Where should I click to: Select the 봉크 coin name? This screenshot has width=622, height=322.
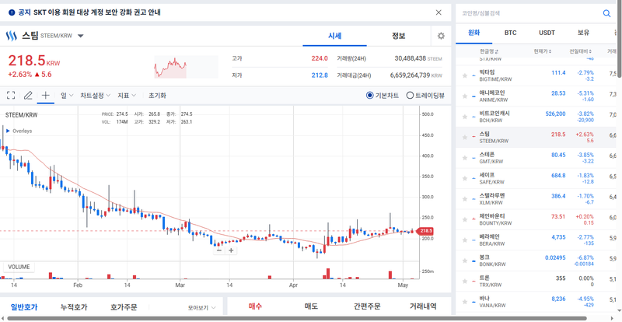(x=484, y=257)
